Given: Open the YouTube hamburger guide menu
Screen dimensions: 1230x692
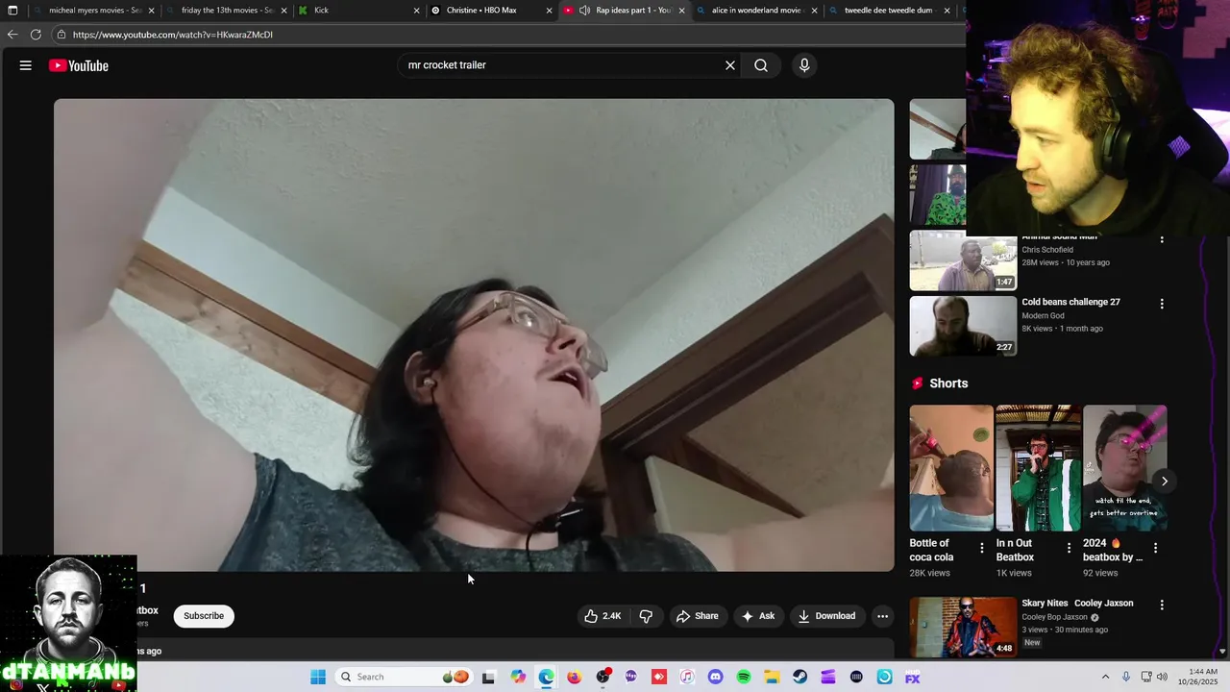Looking at the screenshot, I should 26,65.
